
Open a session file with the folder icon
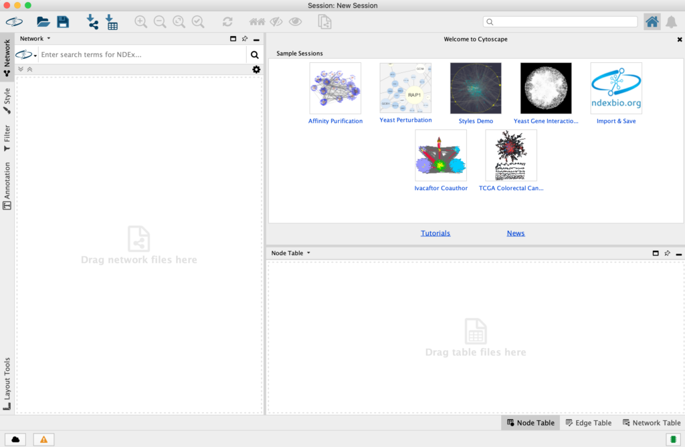pyautogui.click(x=43, y=21)
